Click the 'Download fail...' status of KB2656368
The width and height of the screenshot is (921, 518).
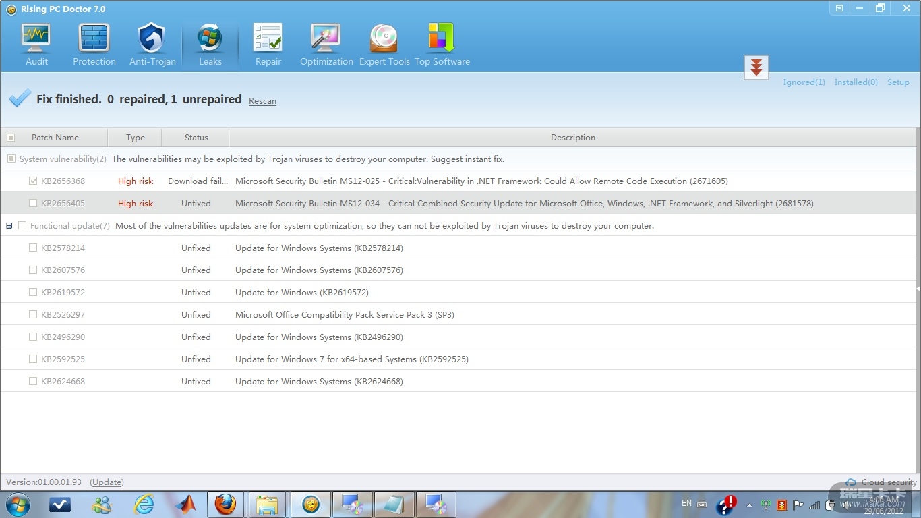click(x=198, y=181)
